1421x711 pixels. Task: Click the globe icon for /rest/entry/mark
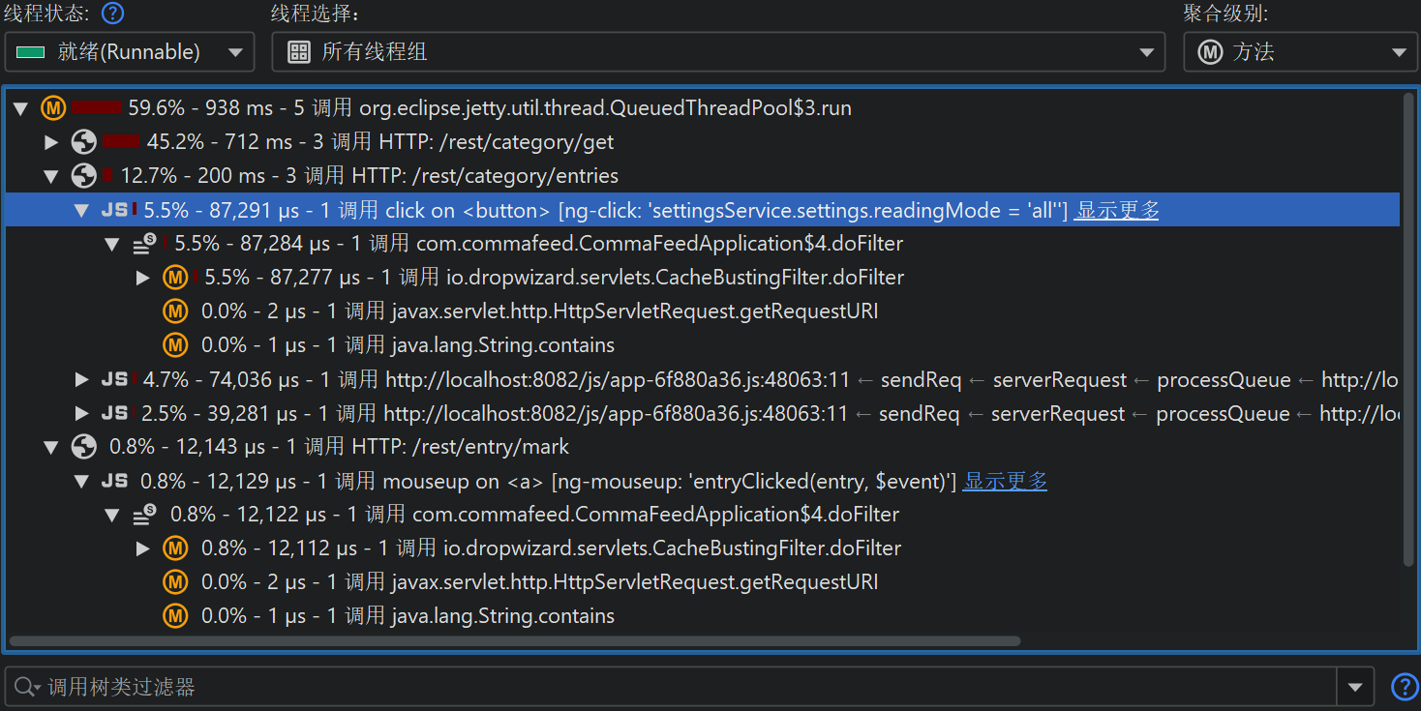click(84, 447)
